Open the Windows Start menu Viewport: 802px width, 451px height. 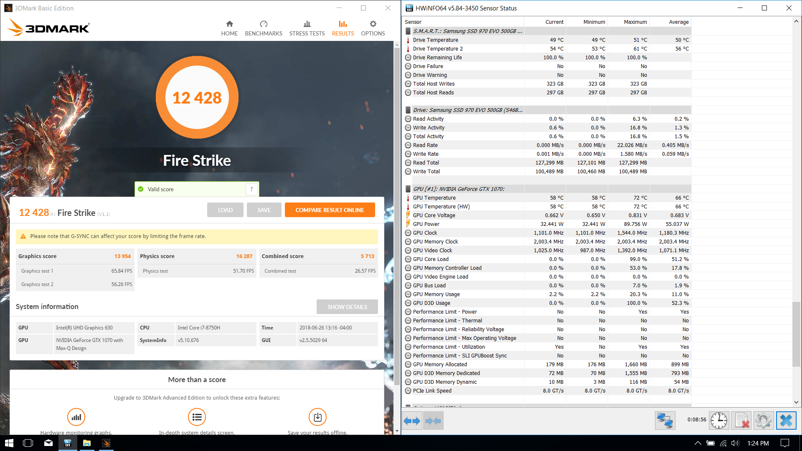pyautogui.click(x=9, y=443)
